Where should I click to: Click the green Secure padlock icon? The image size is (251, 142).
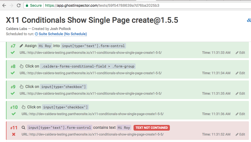pyautogui.click(x=27, y=5)
